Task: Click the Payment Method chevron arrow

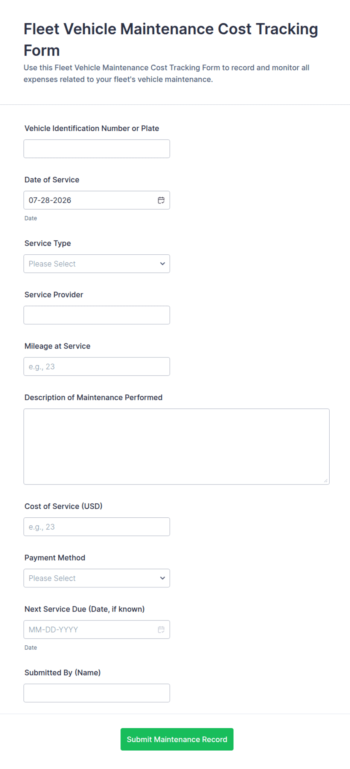Action: point(162,578)
